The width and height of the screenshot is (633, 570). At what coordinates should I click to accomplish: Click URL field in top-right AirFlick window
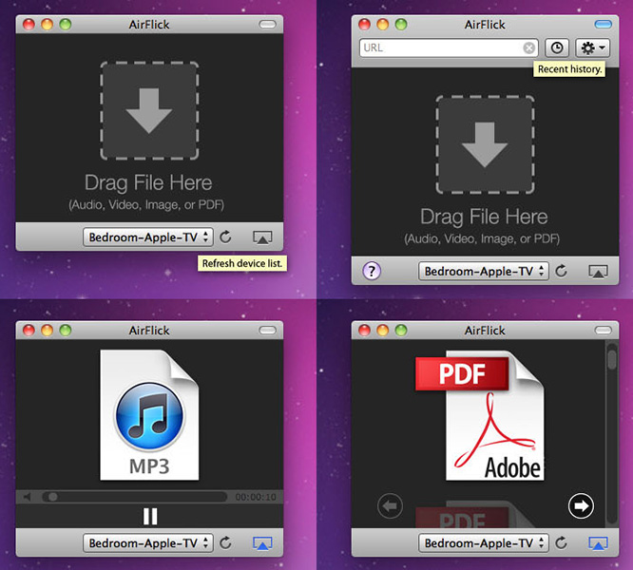point(449,48)
